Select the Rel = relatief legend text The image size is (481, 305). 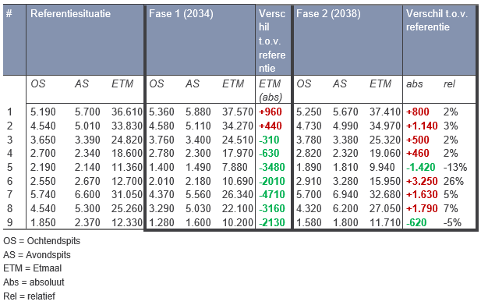(x=29, y=296)
